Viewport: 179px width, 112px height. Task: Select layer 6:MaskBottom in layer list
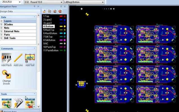click(x=50, y=33)
